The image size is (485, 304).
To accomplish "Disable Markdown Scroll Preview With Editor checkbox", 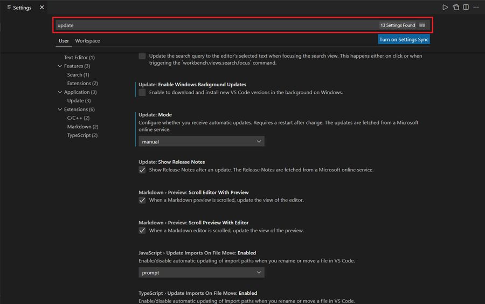I will pyautogui.click(x=142, y=231).
